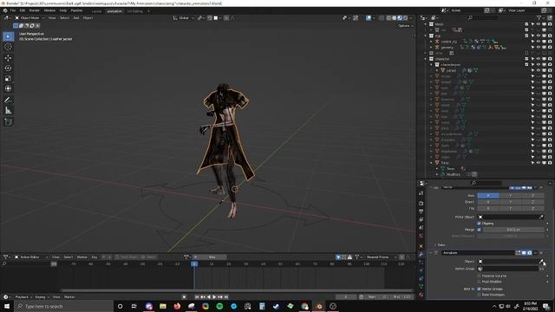Open the Global transform orientation dropdown

click(x=184, y=17)
